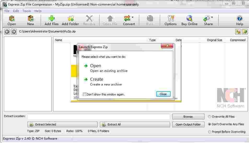The image size is (249, 143).
Task: Click the first folder view icon beside path bar
Action: pyautogui.click(x=238, y=32)
